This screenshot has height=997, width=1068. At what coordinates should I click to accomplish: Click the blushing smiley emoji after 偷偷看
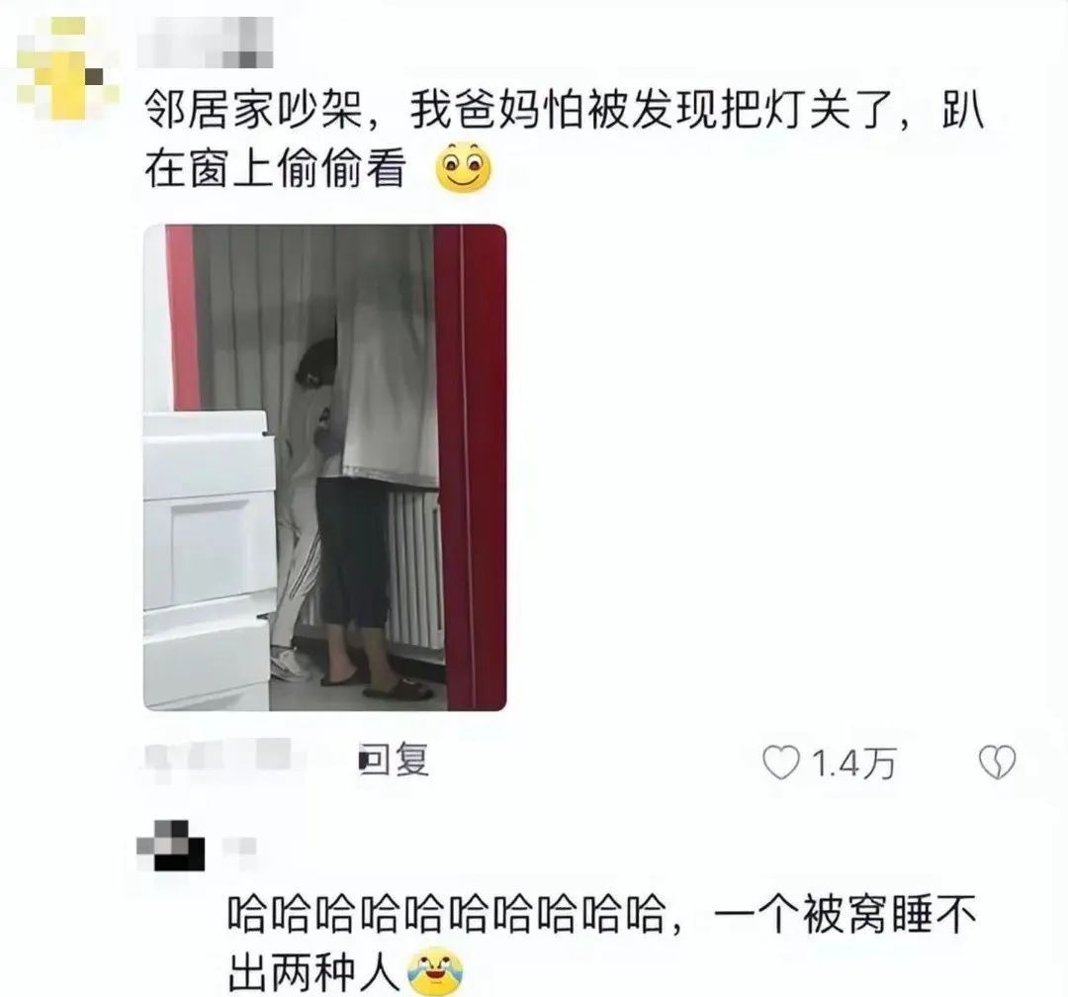(463, 167)
